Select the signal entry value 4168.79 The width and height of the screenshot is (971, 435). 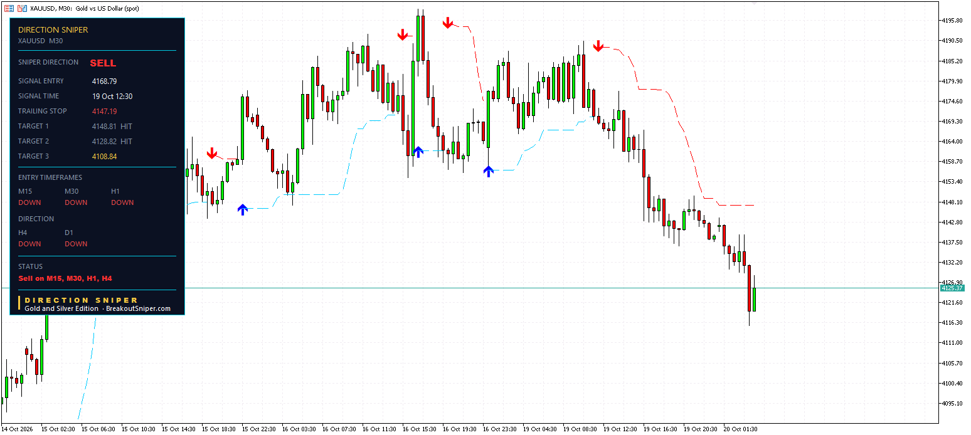[104, 81]
